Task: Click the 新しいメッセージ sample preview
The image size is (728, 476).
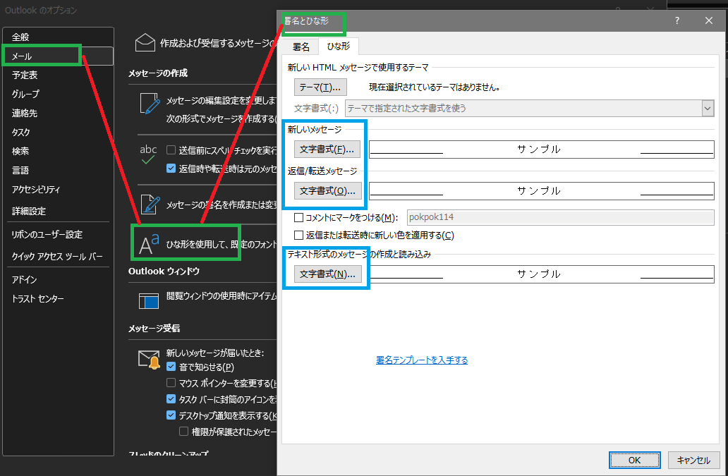Action: coord(541,149)
